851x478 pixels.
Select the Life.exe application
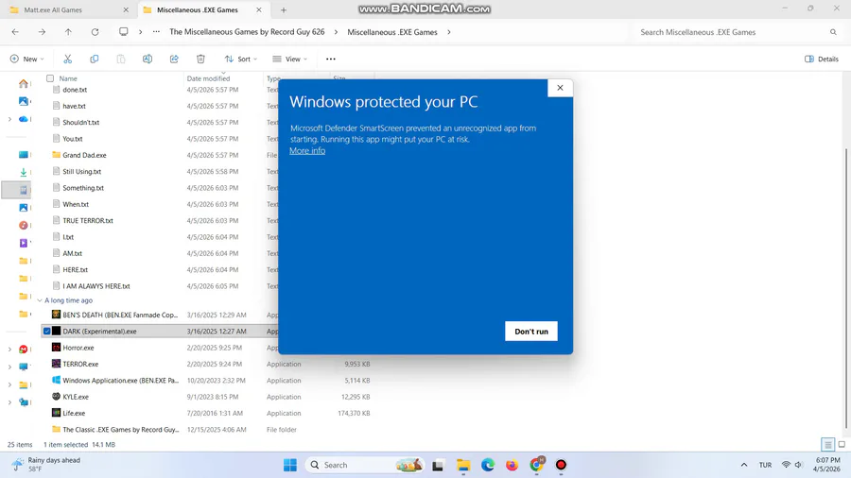(74, 413)
